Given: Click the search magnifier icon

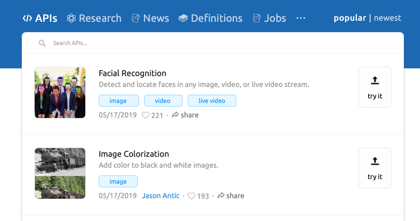Looking at the screenshot, I should point(42,43).
